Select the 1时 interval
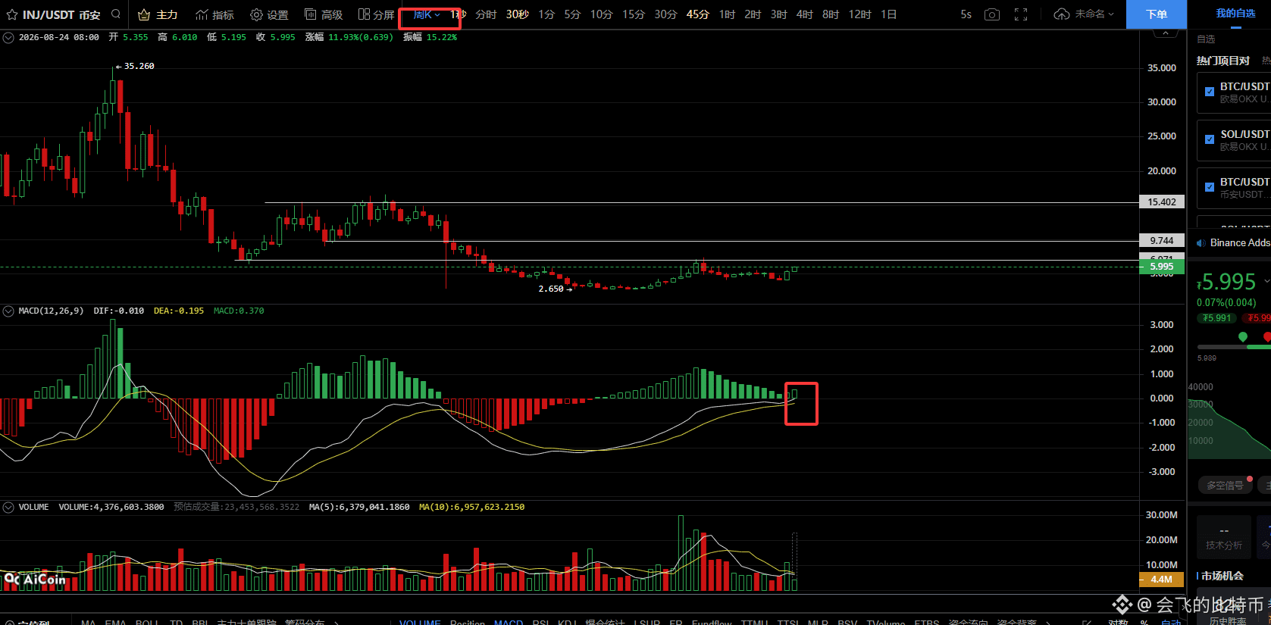 tap(727, 14)
